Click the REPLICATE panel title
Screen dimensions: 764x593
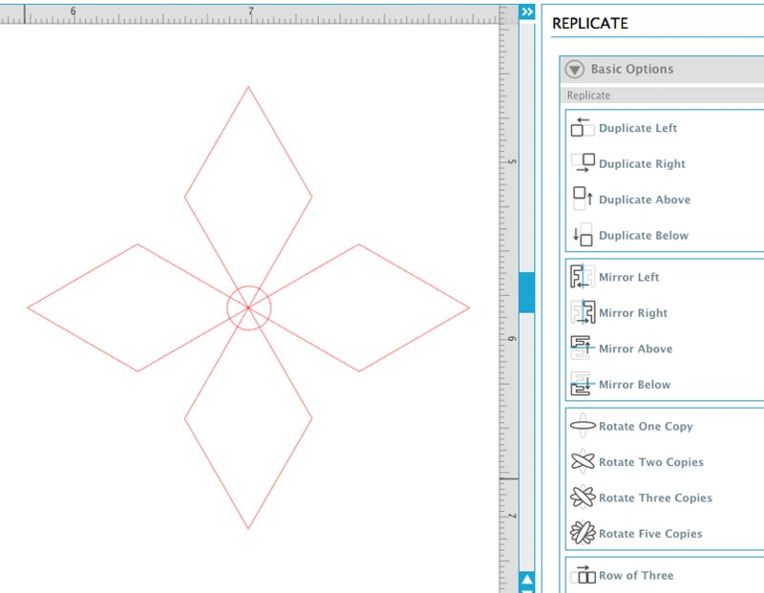(x=590, y=23)
